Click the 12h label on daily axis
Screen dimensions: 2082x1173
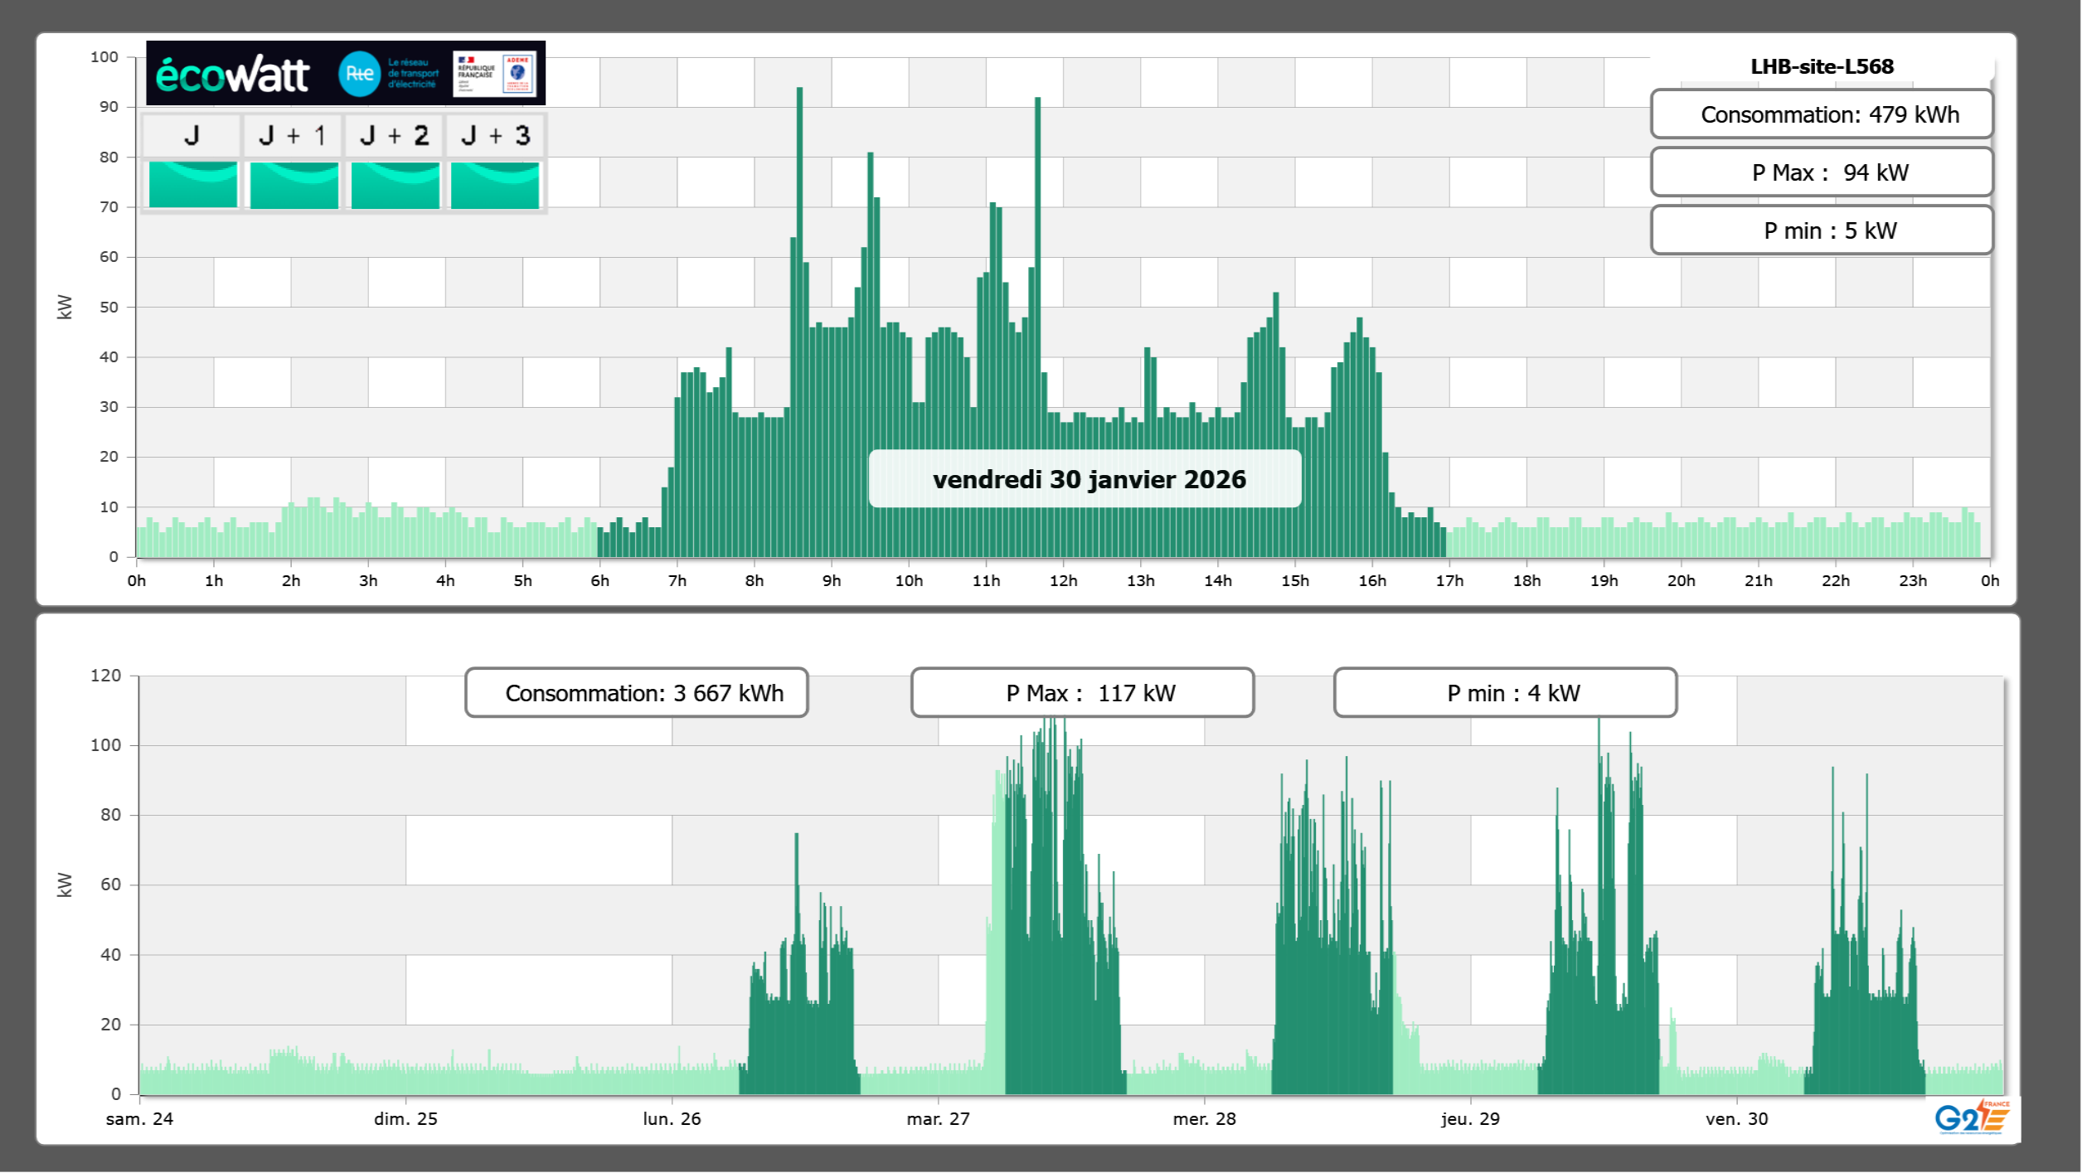[x=1063, y=581]
